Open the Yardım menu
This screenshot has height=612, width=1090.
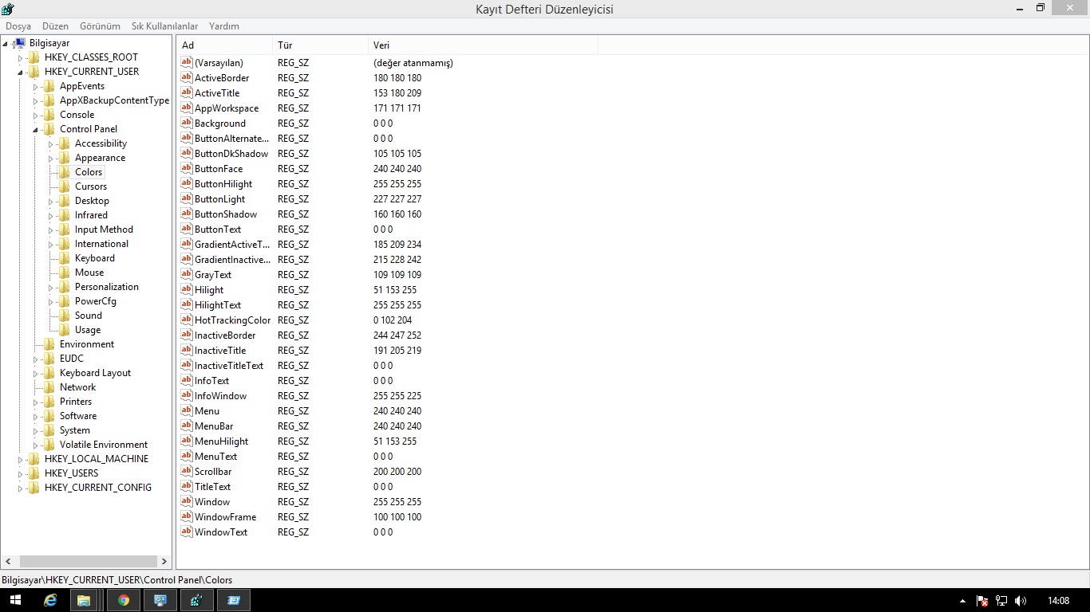tap(224, 26)
